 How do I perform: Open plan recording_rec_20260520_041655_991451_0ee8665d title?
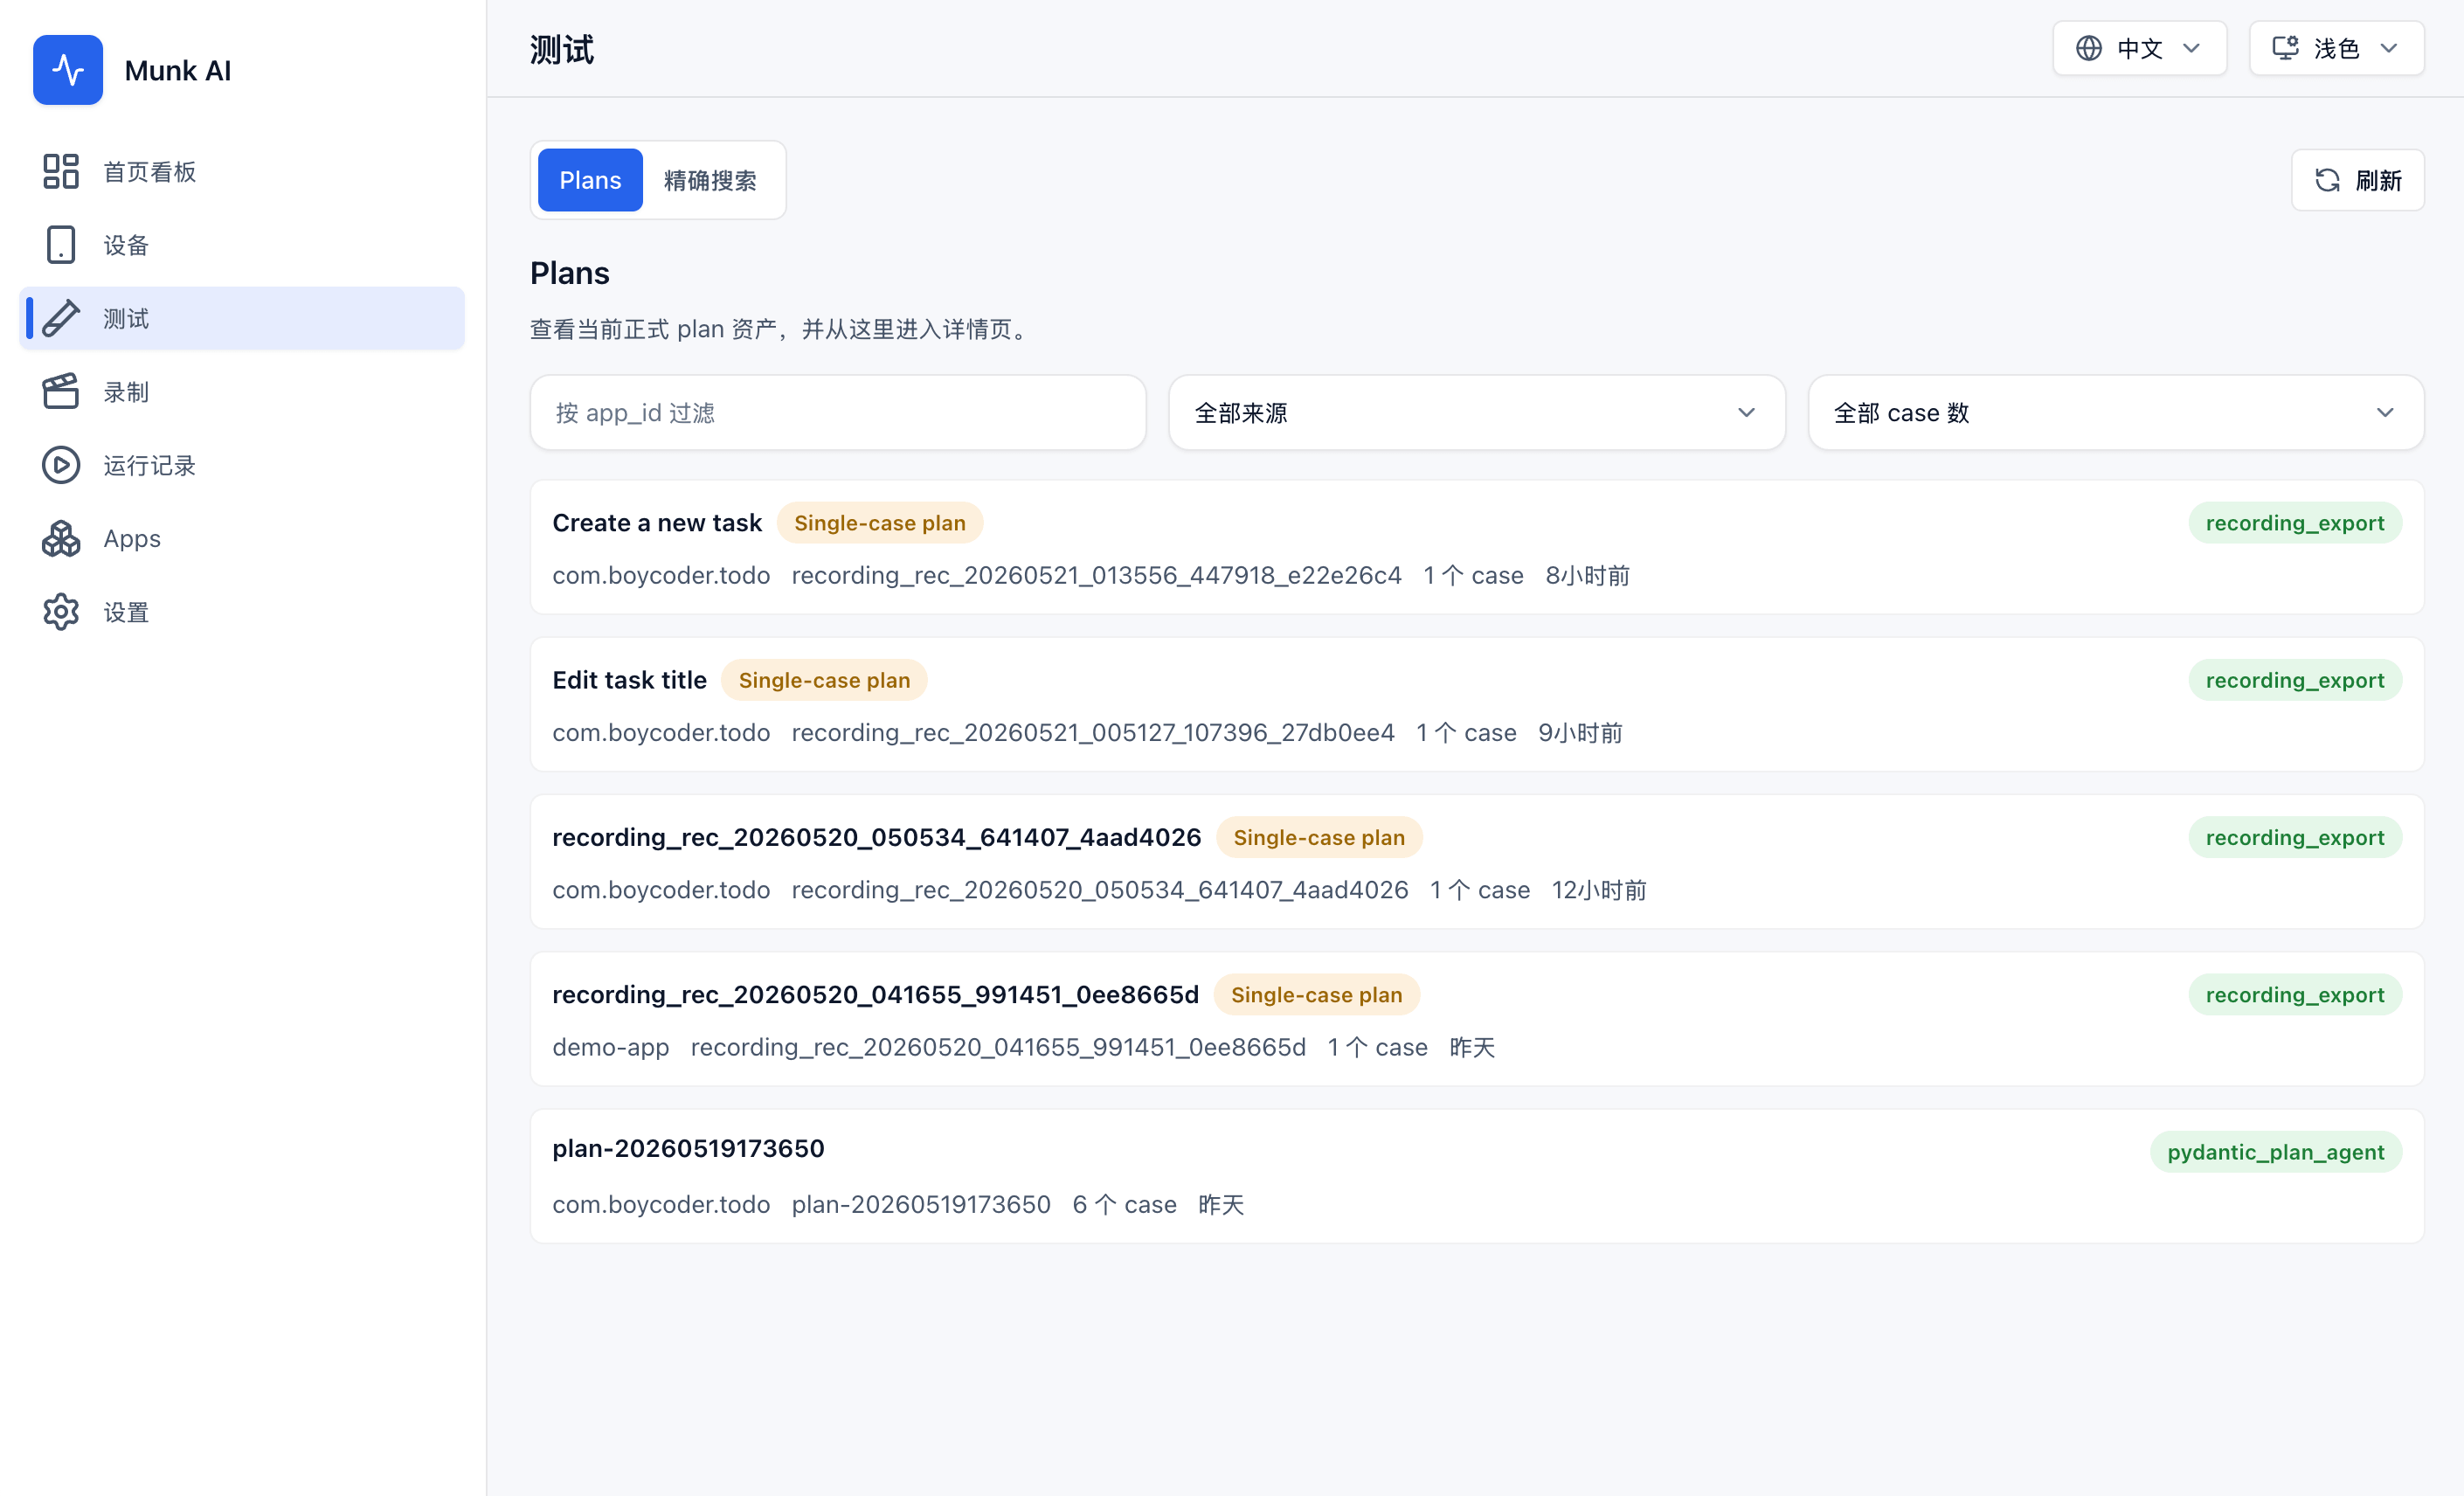[x=876, y=995]
